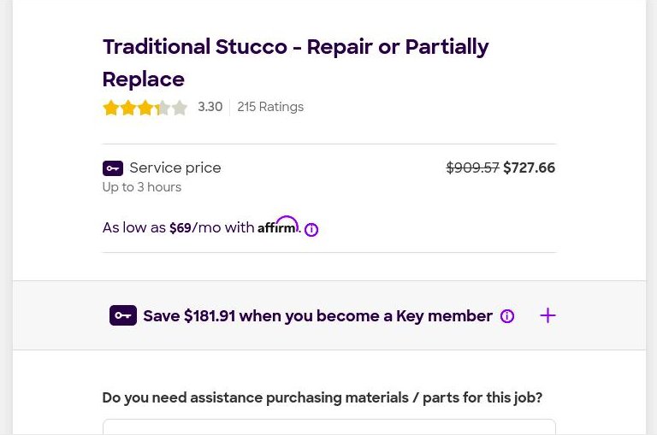Click the key badge beside Service price
657x435 pixels.
pos(113,168)
